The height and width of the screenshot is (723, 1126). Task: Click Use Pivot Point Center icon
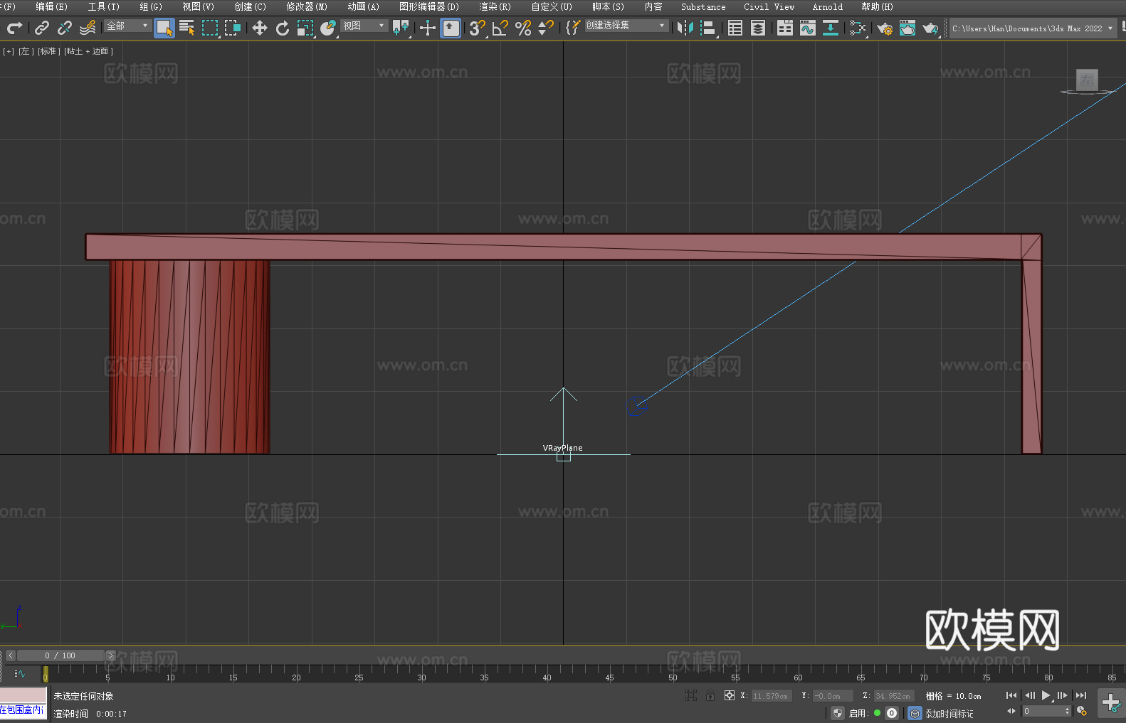pyautogui.click(x=401, y=28)
